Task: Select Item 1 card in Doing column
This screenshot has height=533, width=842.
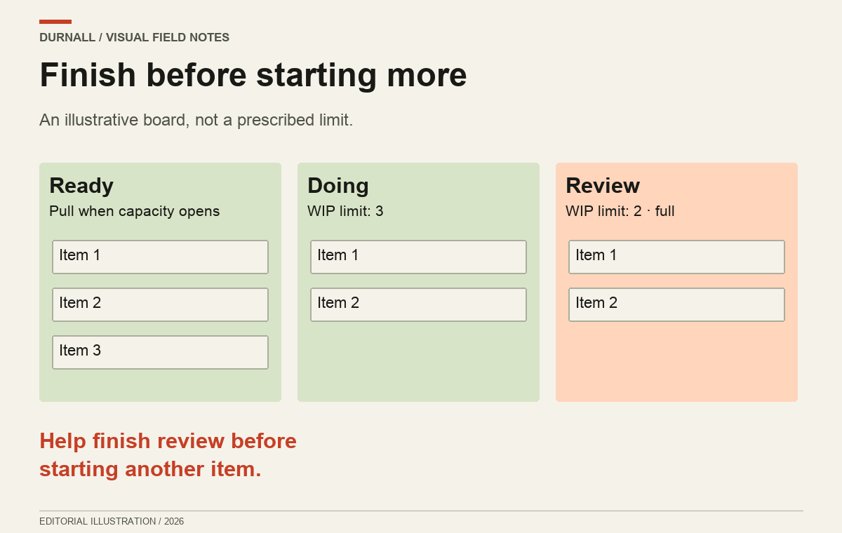Action: (x=418, y=257)
